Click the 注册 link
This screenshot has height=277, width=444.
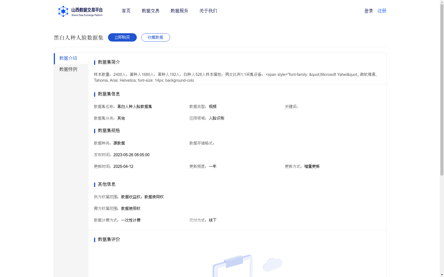click(x=382, y=11)
